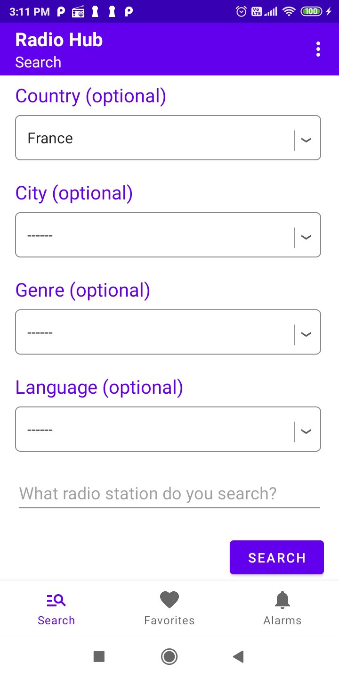This screenshot has width=339, height=679.
Task: Open the Country dropdown showing France
Action: pyautogui.click(x=168, y=138)
